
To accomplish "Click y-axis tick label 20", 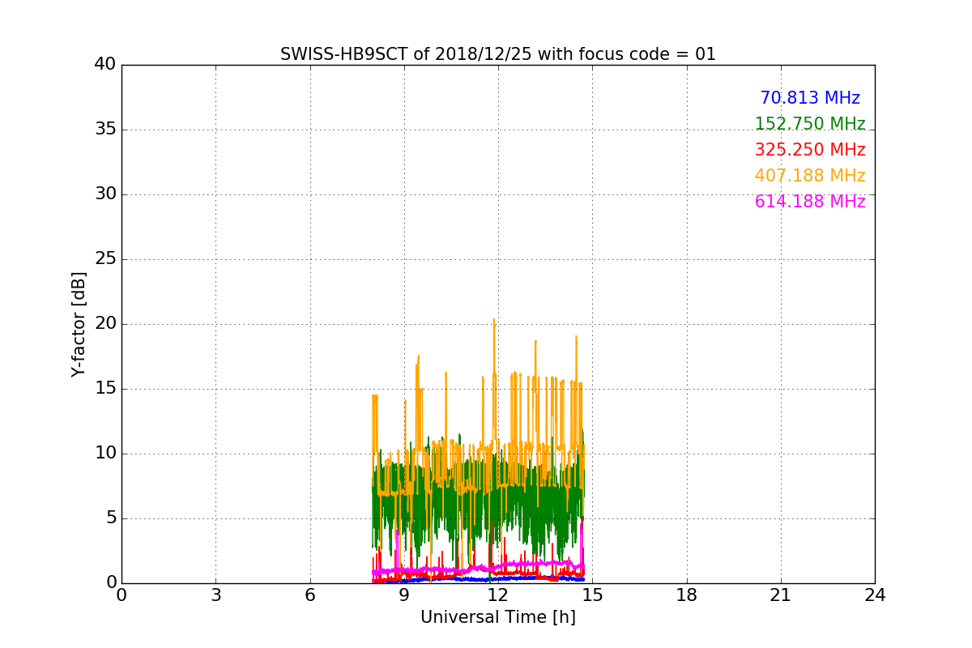I will (x=105, y=323).
